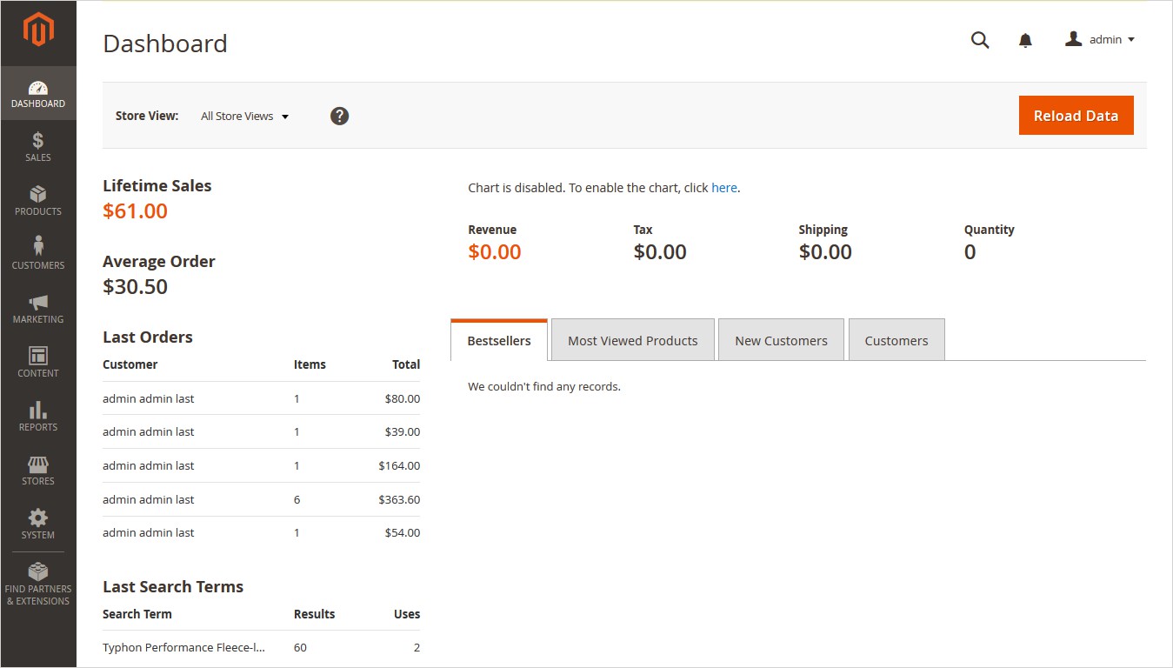This screenshot has width=1173, height=668.
Task: Expand the All Store Views dropdown
Action: (x=244, y=116)
